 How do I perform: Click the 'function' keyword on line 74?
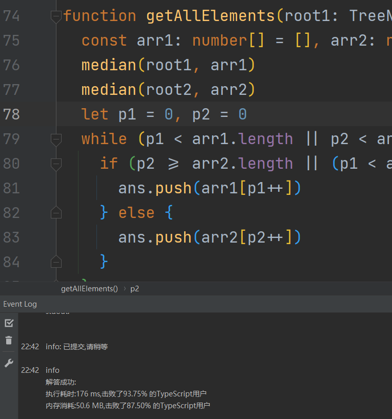100,15
